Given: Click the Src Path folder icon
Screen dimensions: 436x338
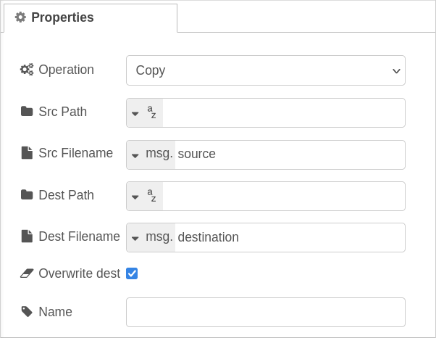Looking at the screenshot, I should point(27,112).
